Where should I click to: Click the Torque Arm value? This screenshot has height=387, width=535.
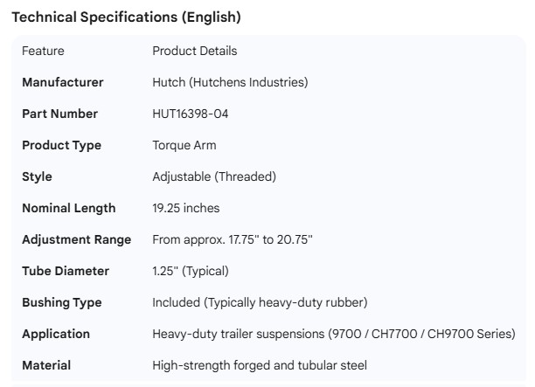[x=184, y=145]
